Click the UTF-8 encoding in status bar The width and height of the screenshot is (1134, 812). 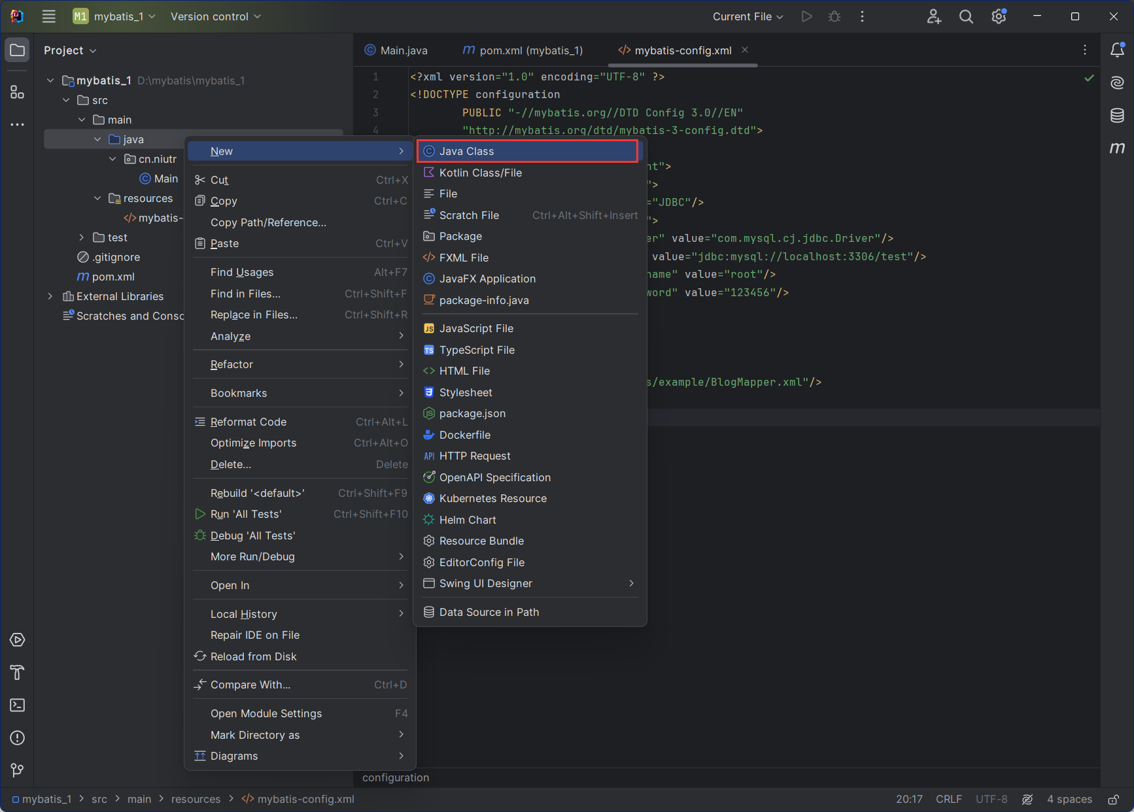tap(991, 799)
